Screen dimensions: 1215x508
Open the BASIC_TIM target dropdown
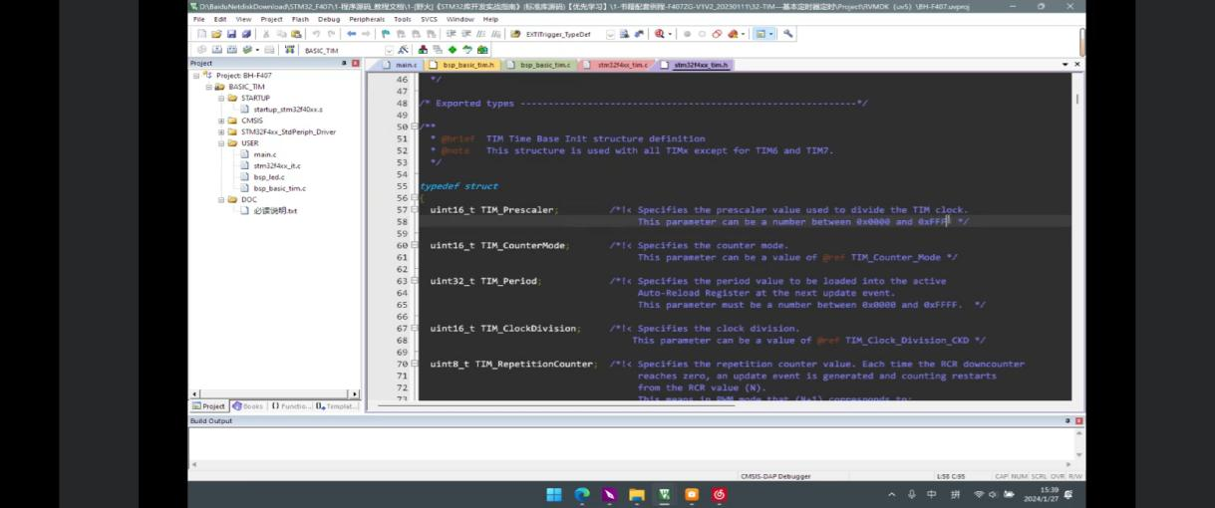click(x=388, y=50)
